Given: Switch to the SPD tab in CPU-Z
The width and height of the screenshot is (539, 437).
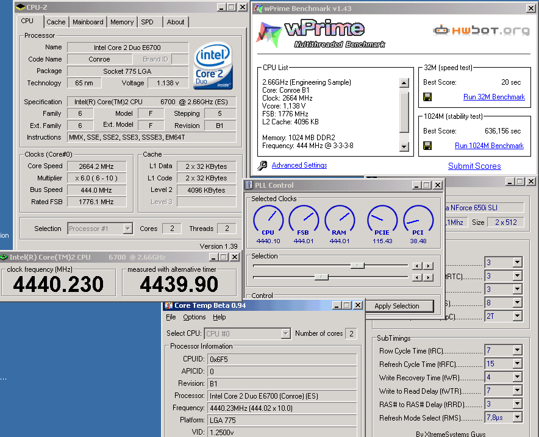Looking at the screenshot, I should click(x=147, y=22).
